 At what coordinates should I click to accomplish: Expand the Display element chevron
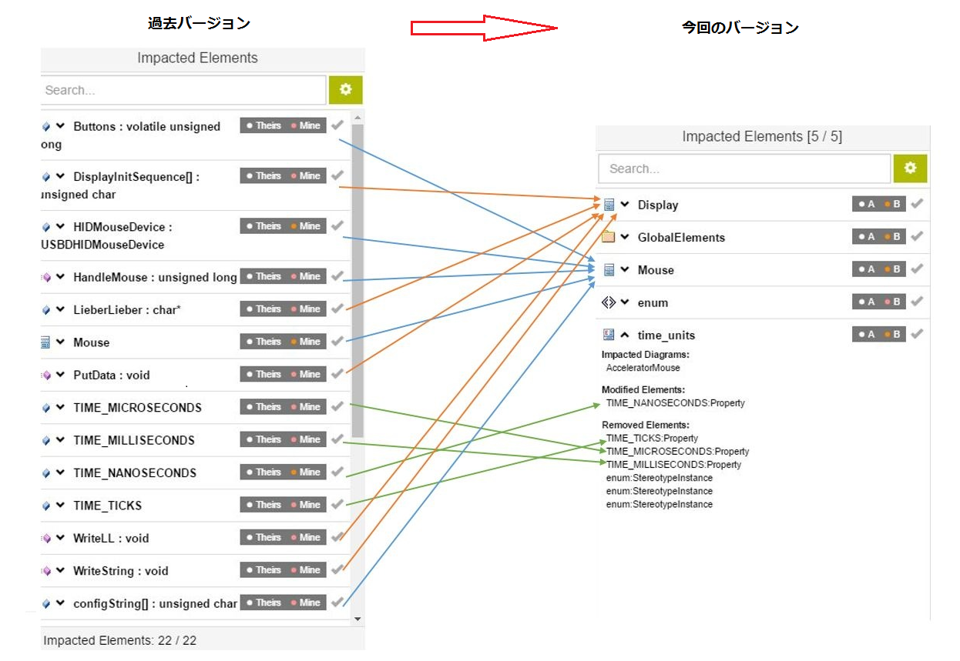tap(625, 205)
